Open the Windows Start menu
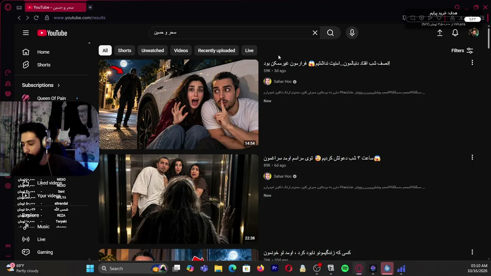 click(x=90, y=268)
